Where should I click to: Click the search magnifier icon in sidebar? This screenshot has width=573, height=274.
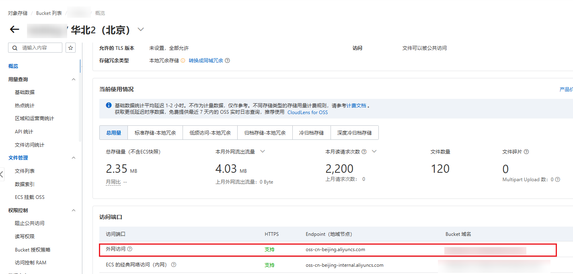click(x=15, y=48)
